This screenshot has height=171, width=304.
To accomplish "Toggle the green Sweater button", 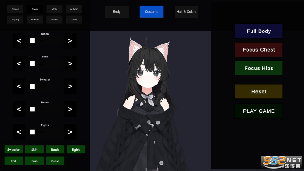I will 14,150.
